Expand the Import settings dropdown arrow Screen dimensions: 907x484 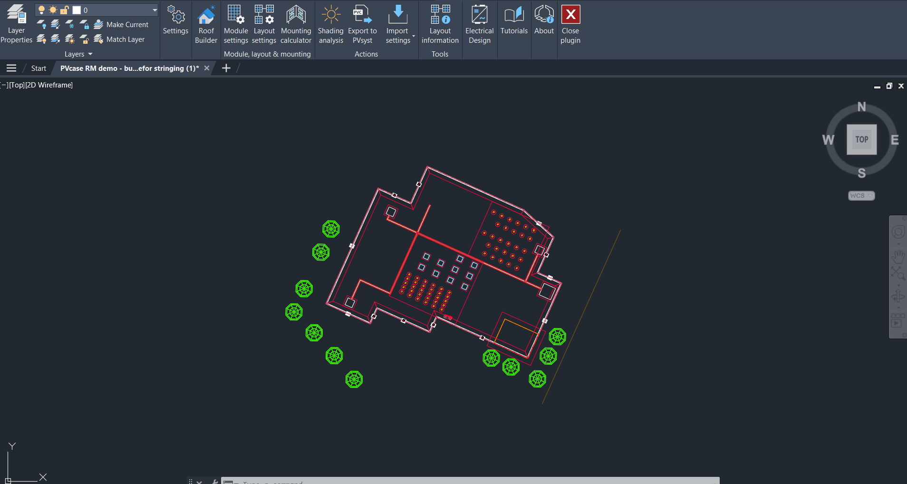(414, 36)
